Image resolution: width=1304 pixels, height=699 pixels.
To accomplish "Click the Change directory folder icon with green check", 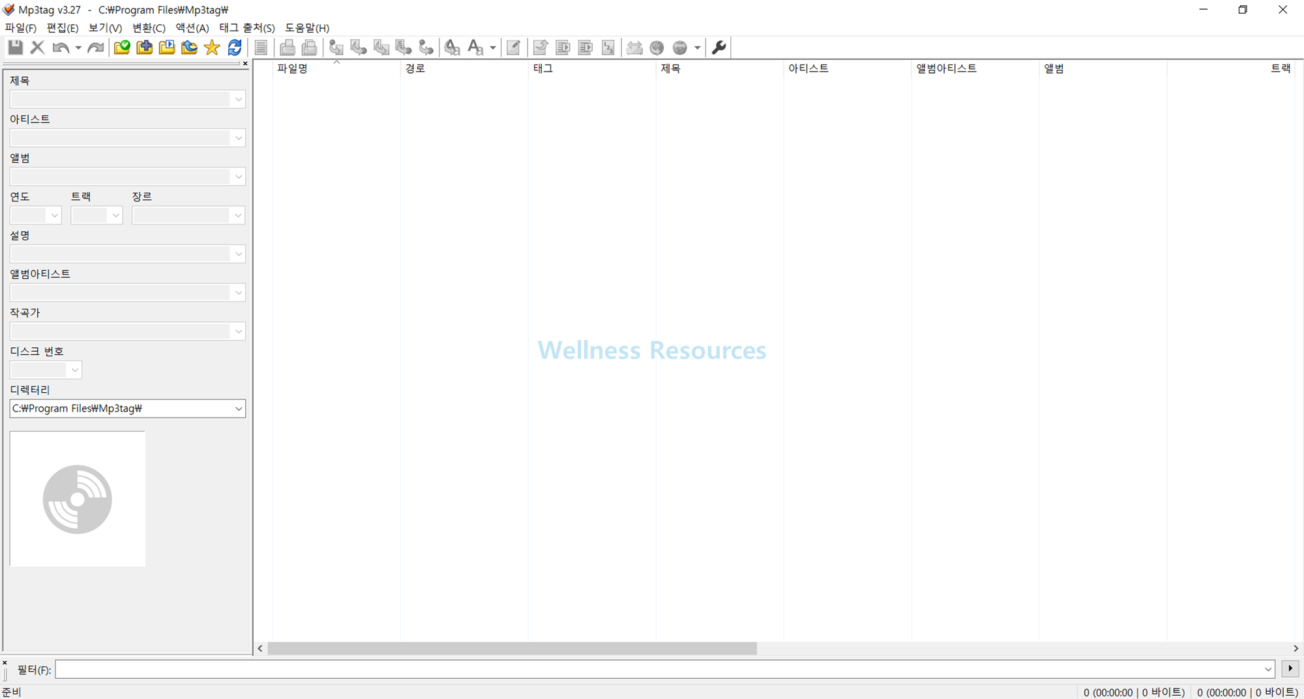I will pyautogui.click(x=122, y=48).
